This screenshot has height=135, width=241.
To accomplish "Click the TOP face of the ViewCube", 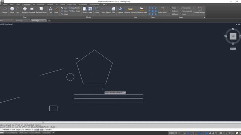I will 233,36.
